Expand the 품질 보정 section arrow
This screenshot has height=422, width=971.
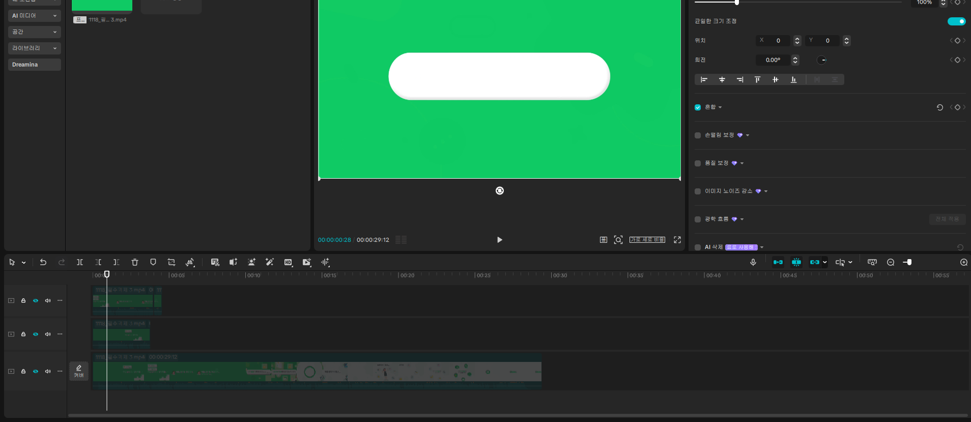click(x=742, y=163)
